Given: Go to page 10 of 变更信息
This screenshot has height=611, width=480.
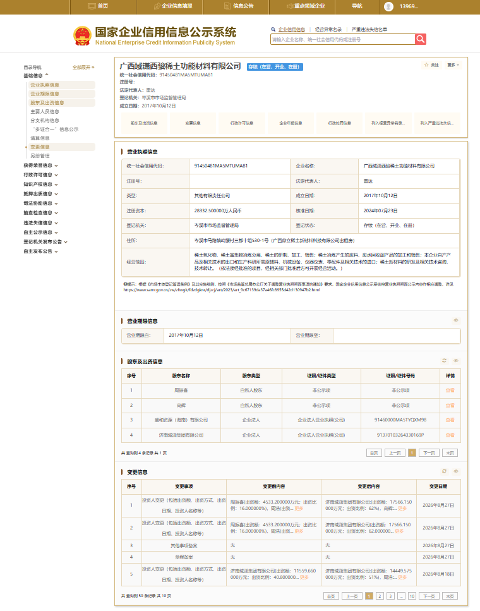Looking at the screenshot, I should (412, 596).
